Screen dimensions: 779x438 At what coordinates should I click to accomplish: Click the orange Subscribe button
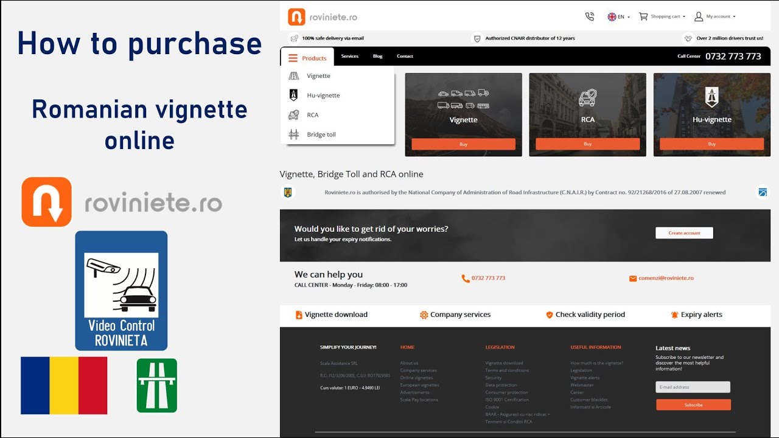point(693,405)
